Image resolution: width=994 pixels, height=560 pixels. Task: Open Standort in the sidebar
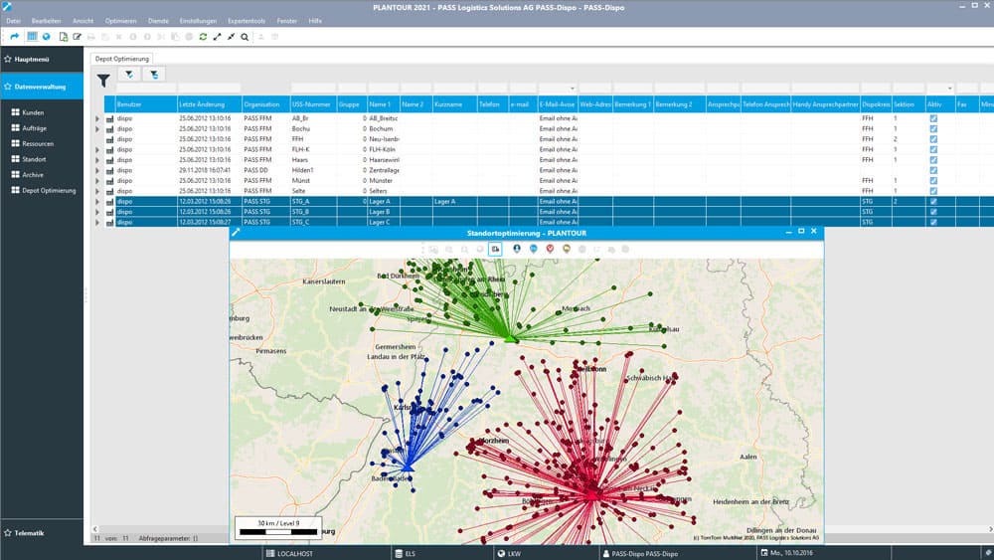pyautogui.click(x=34, y=159)
